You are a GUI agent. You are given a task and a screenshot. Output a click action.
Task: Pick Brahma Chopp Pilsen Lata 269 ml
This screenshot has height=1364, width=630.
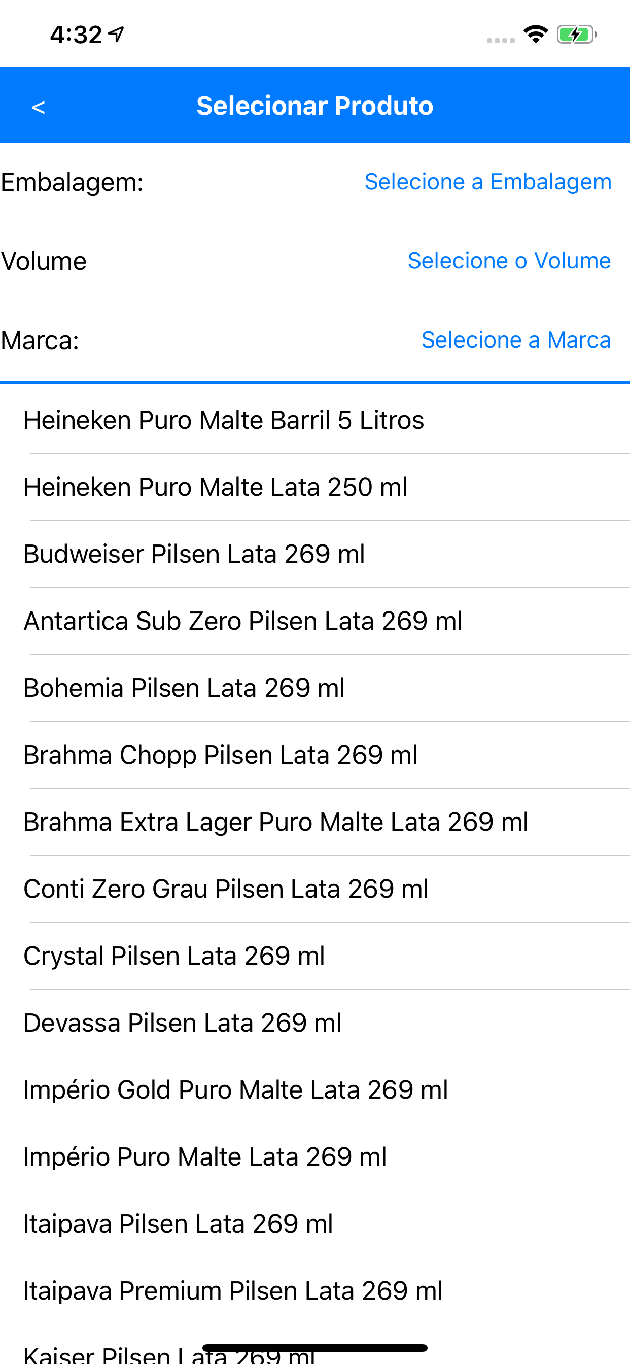tap(315, 755)
